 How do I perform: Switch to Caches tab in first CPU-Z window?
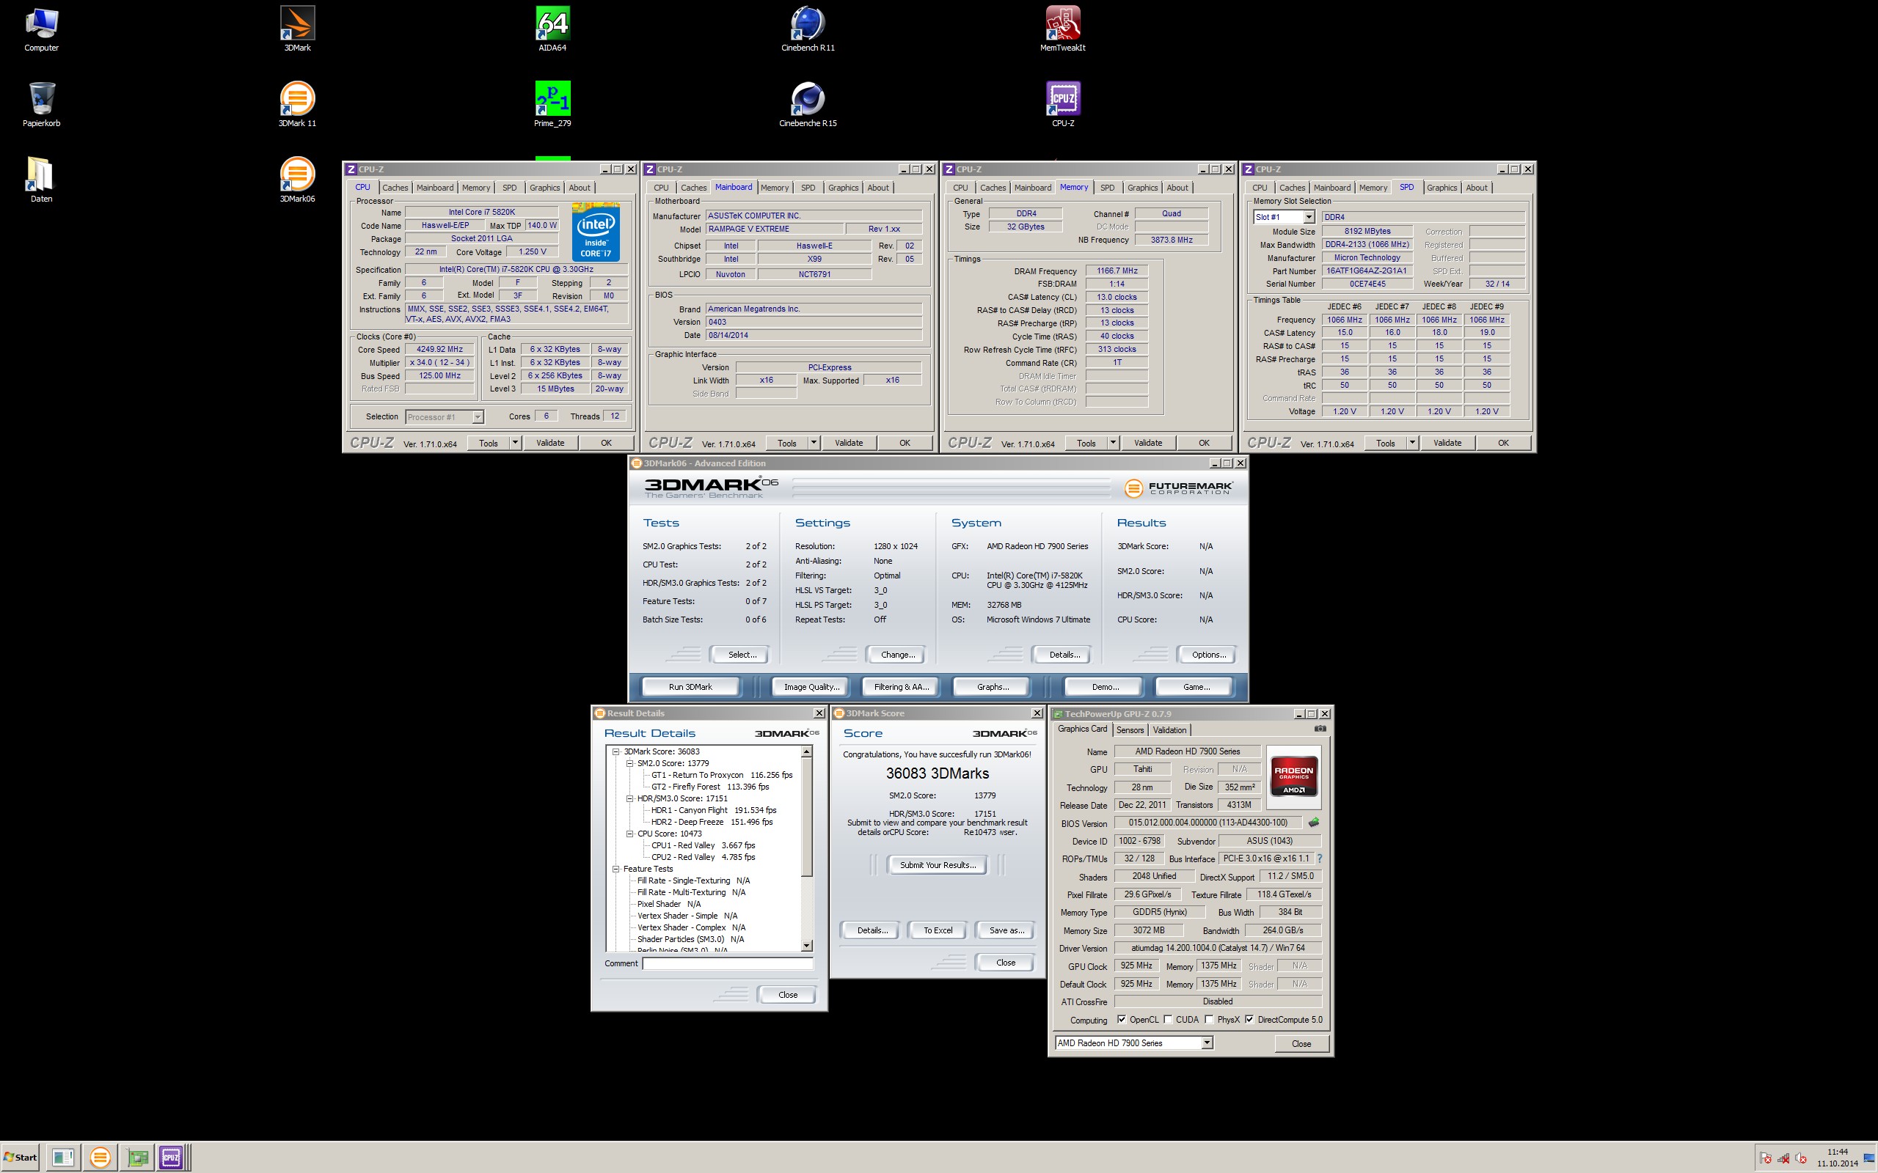(395, 188)
